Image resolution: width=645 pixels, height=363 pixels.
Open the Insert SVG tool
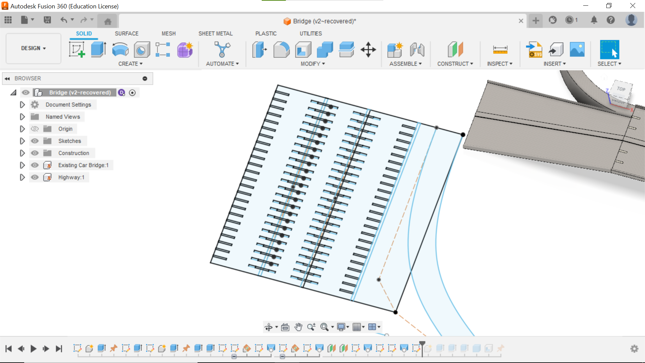click(x=534, y=50)
